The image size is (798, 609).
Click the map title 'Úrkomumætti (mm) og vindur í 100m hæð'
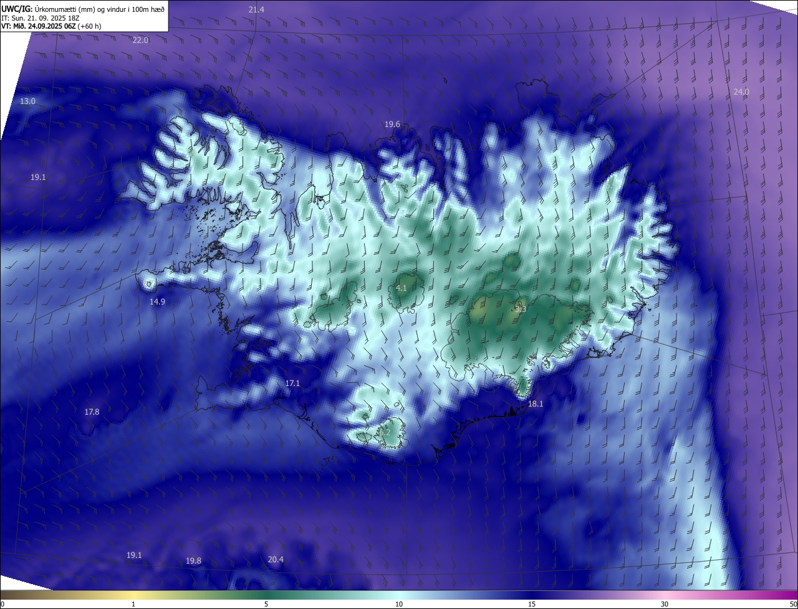coord(99,9)
